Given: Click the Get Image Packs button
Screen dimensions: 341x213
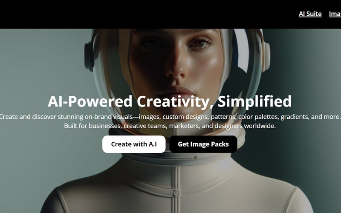Looking at the screenshot, I should click(x=203, y=144).
